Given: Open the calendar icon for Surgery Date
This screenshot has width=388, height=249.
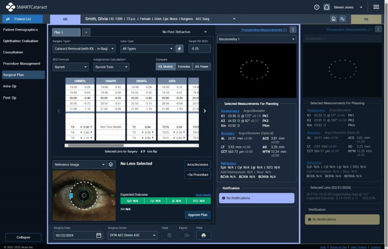Looking at the screenshot, I should (99, 235).
